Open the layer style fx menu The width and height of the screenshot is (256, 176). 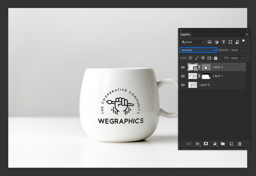pyautogui.click(x=198, y=144)
